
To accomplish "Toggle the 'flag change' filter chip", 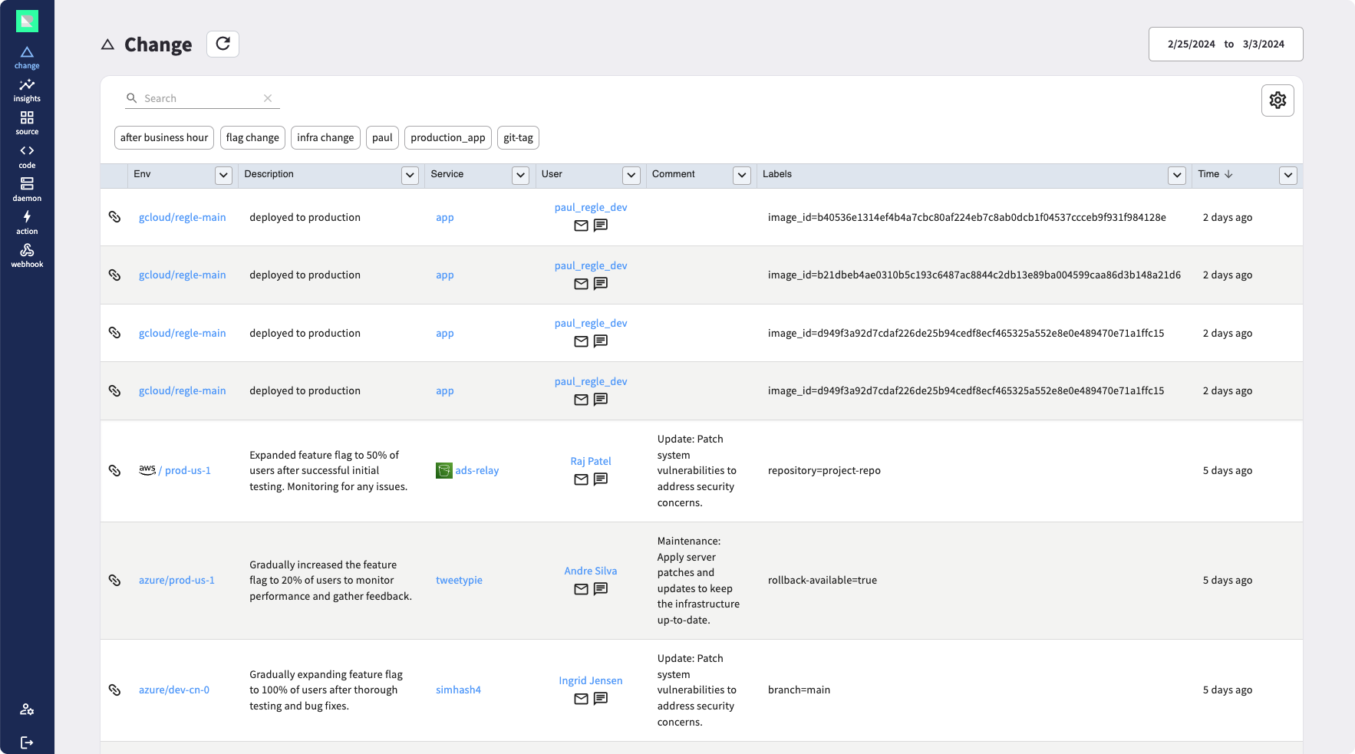I will (x=252, y=138).
